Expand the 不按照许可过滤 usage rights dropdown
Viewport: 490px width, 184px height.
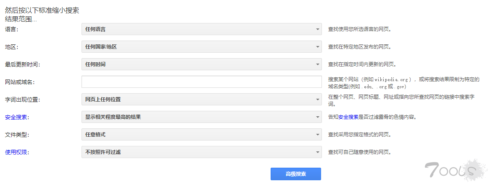[202, 152]
